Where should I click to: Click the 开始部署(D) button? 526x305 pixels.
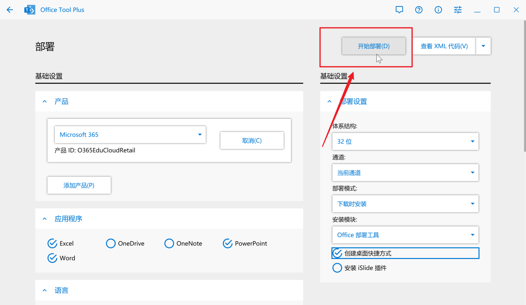point(374,46)
